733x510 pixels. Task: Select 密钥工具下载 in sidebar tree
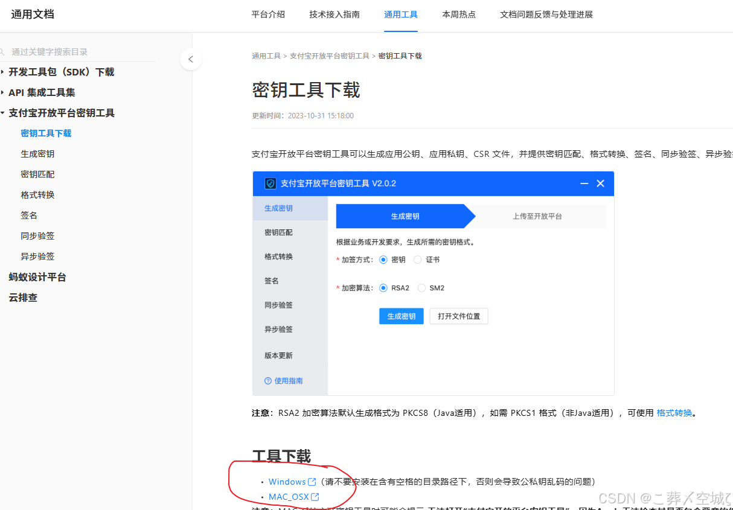pos(46,133)
